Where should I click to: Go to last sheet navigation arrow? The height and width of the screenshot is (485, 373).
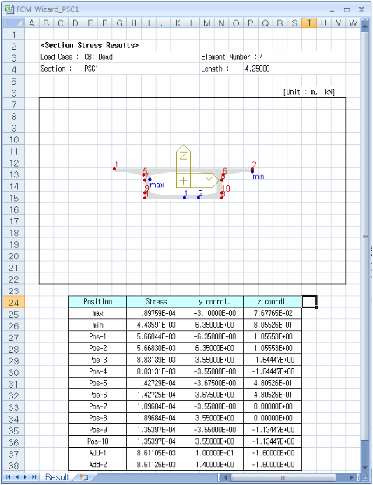pyautogui.click(x=33, y=477)
